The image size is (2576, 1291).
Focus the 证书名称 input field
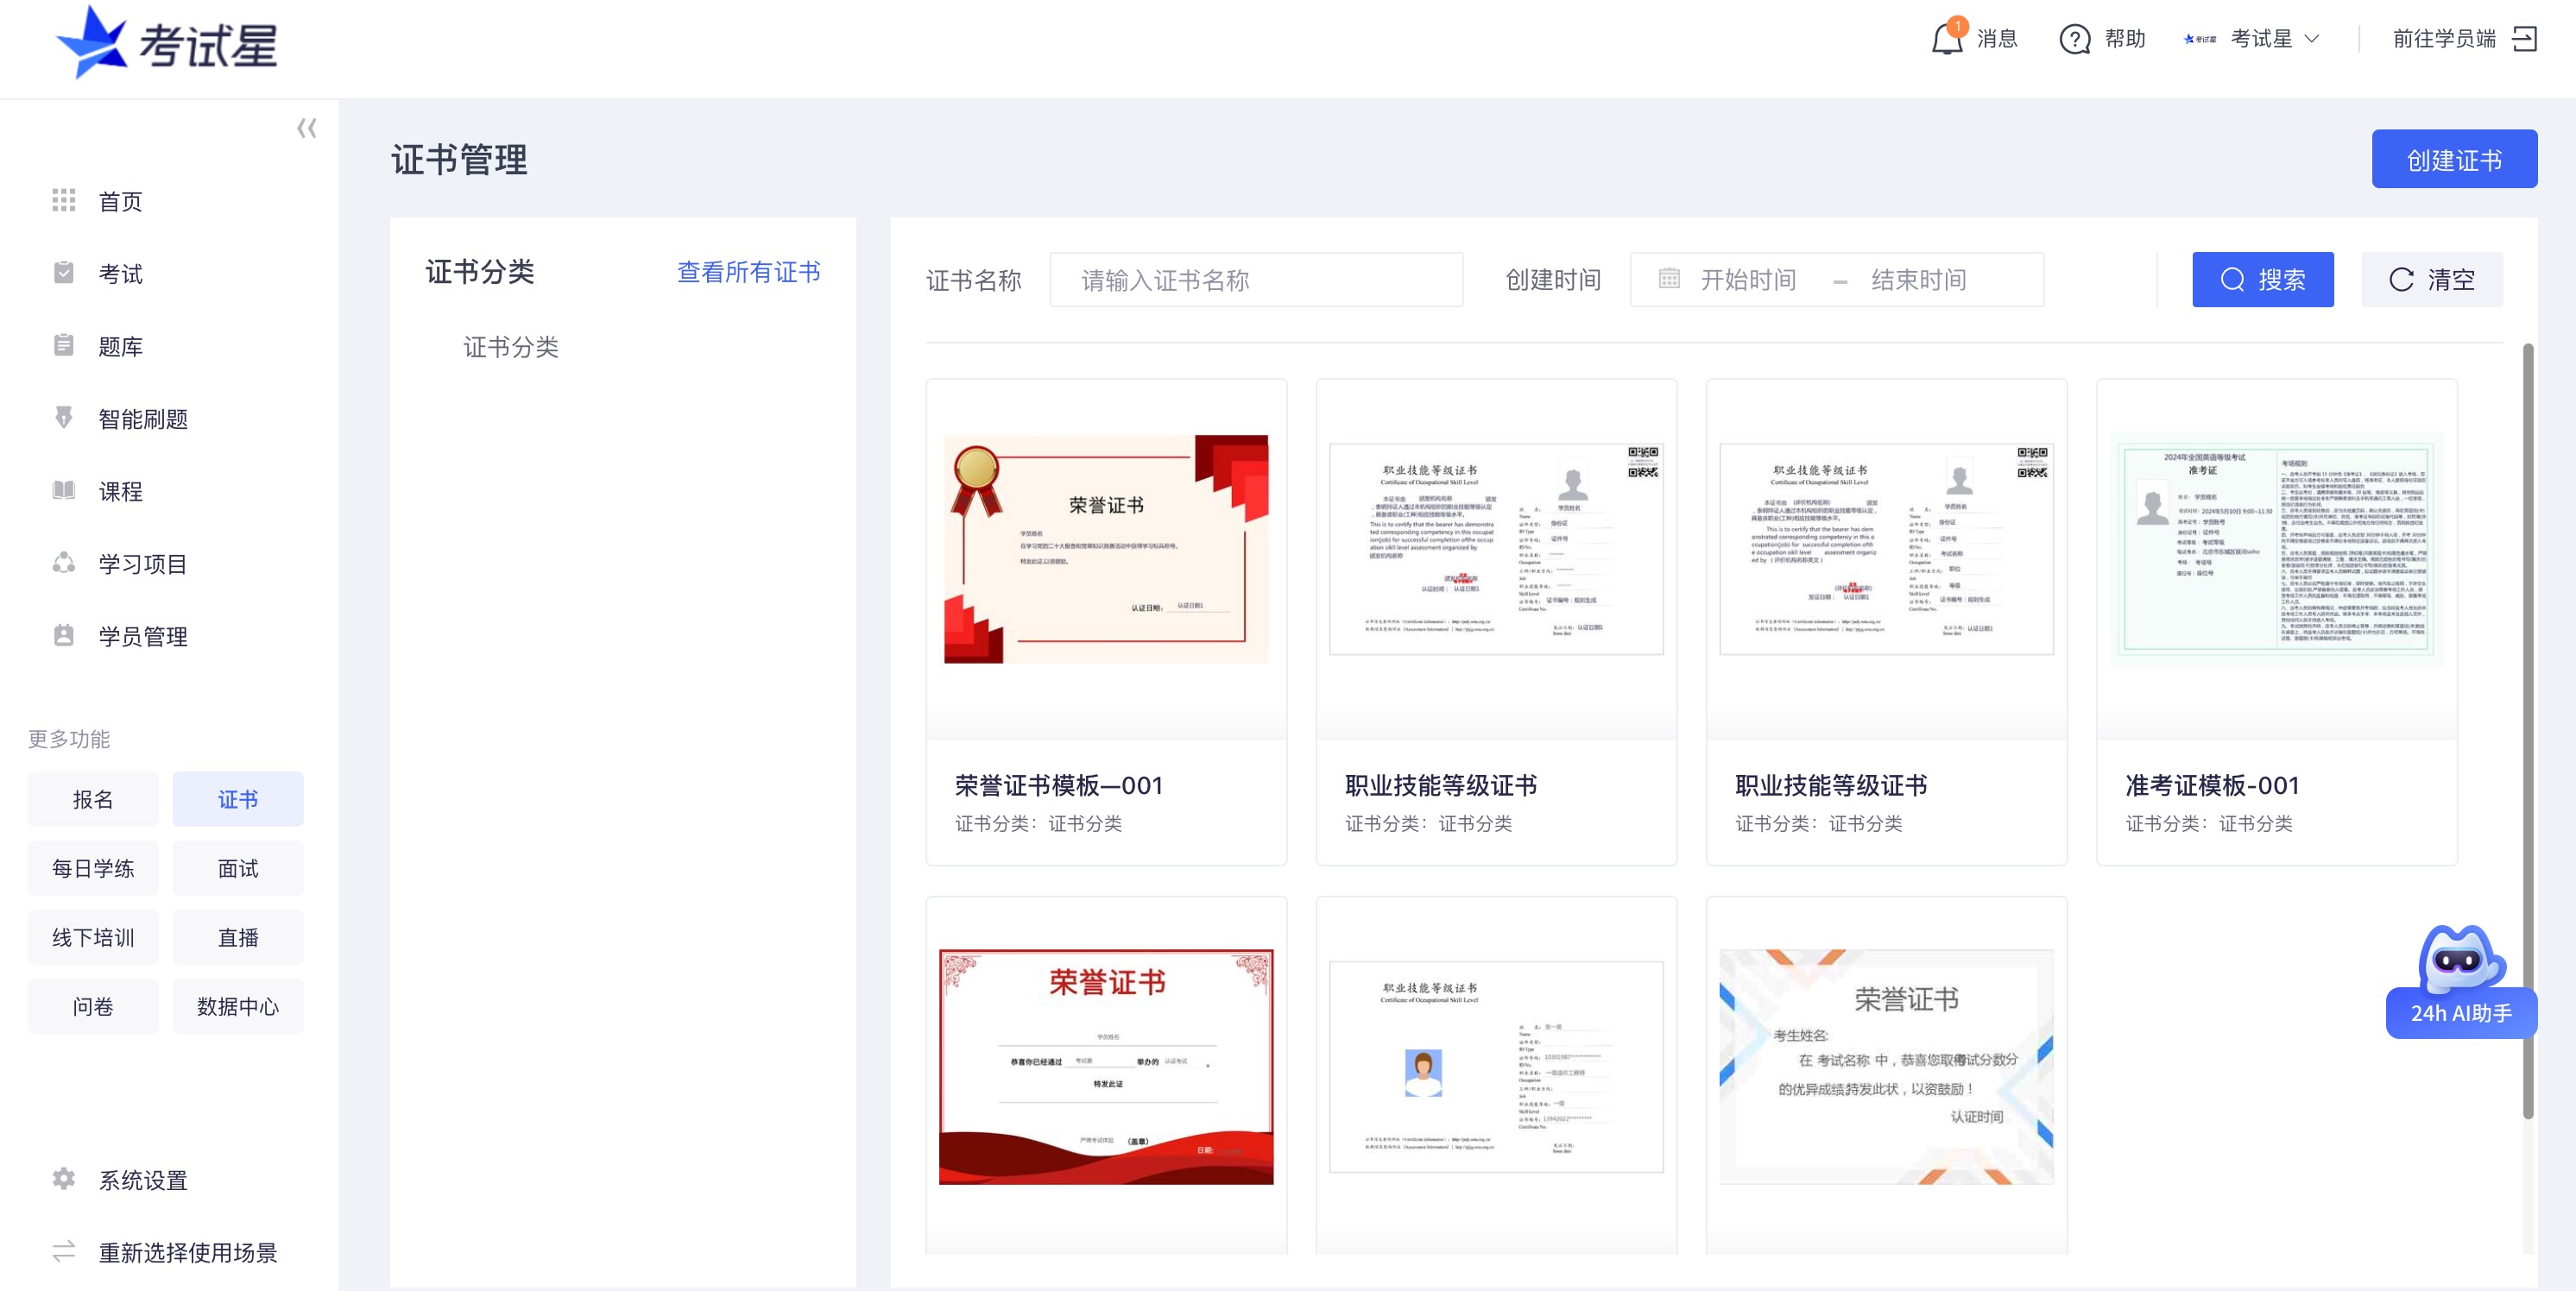[x=1256, y=280]
